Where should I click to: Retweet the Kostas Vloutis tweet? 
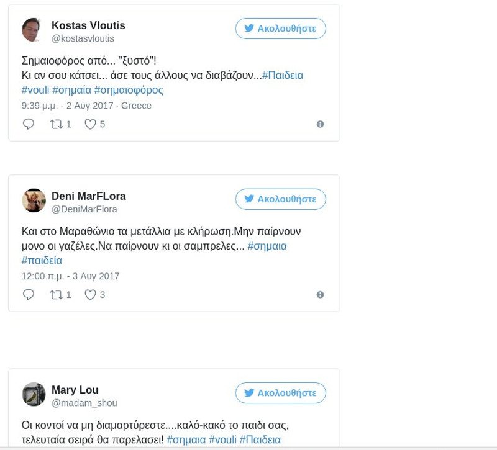point(57,124)
